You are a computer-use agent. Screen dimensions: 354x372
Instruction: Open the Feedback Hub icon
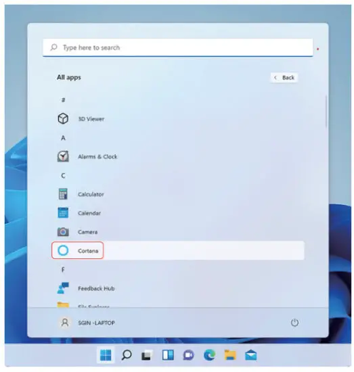click(x=63, y=287)
